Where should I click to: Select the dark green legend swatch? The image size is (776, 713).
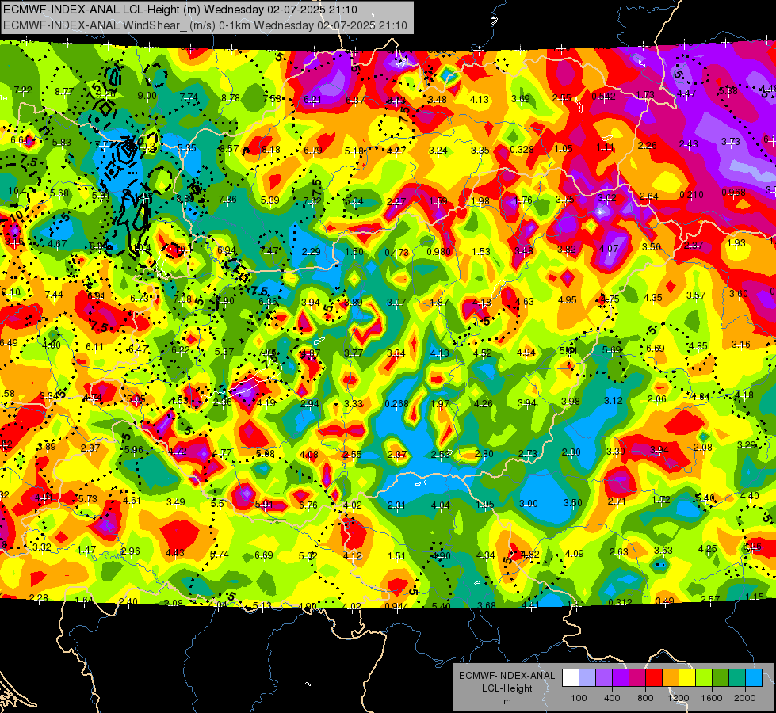pyautogui.click(x=720, y=678)
